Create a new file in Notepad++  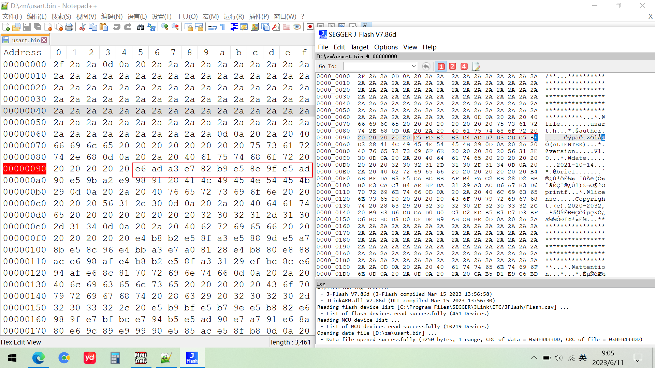point(6,27)
